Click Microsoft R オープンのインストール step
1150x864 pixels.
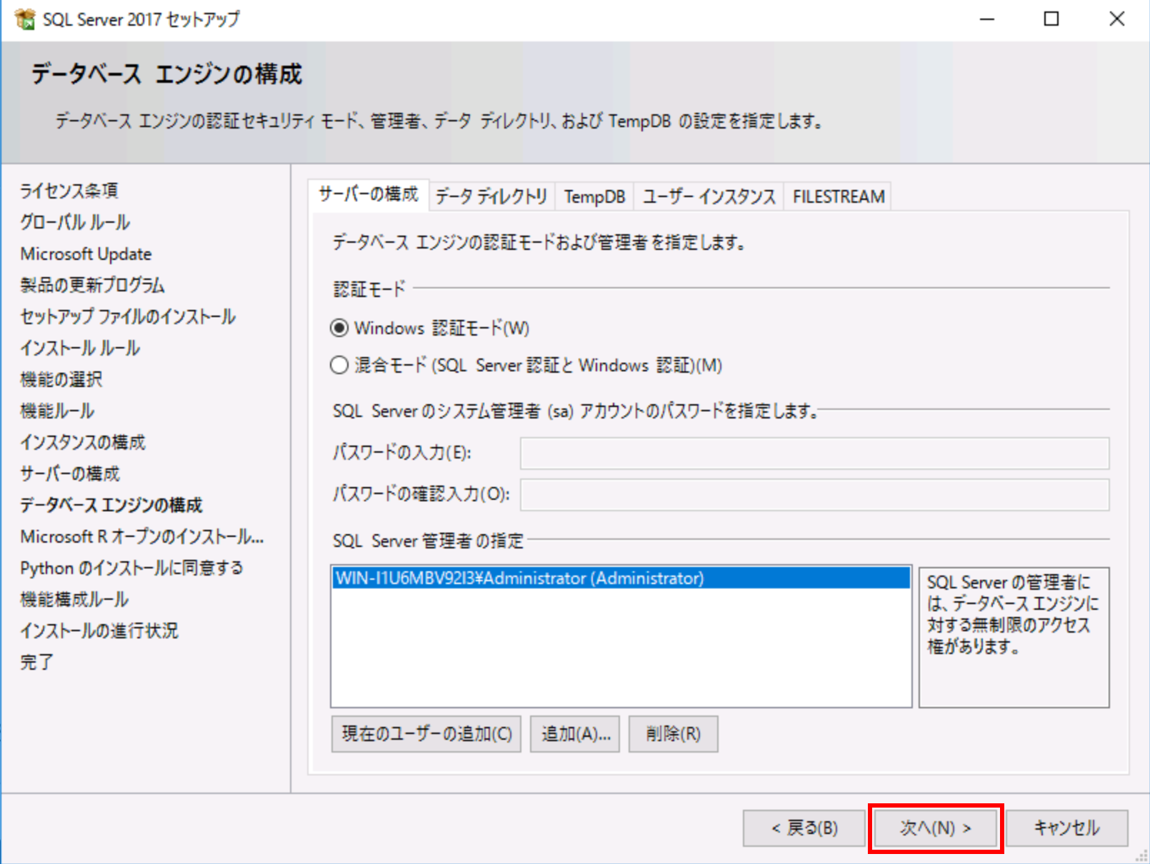142,536
